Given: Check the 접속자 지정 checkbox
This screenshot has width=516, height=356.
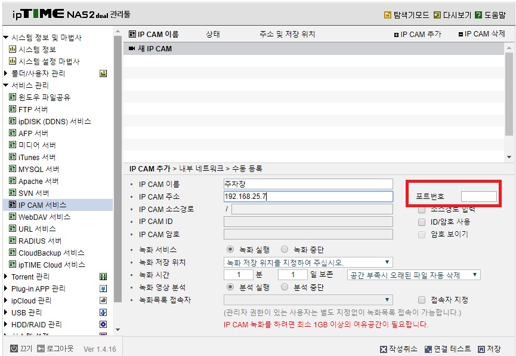Looking at the screenshot, I should click(422, 300).
